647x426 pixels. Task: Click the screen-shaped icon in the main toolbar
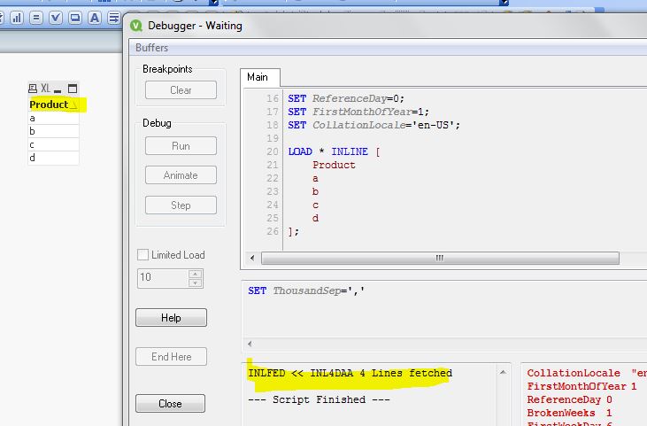pyautogui.click(x=75, y=18)
